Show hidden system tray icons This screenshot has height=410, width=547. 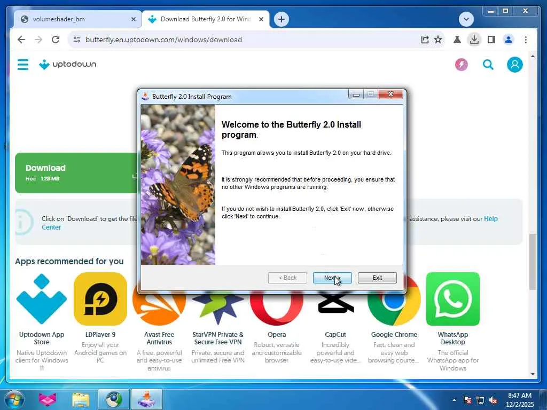(x=454, y=400)
